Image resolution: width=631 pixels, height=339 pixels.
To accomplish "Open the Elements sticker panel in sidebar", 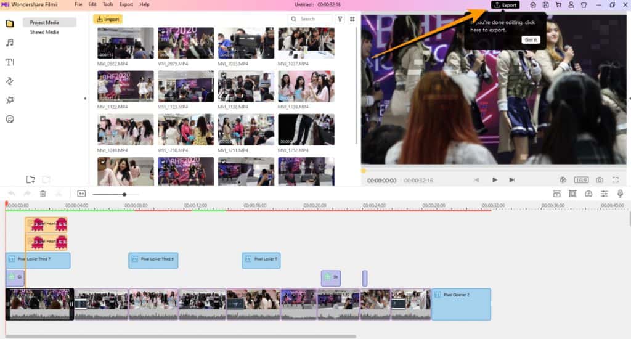I will [x=10, y=119].
